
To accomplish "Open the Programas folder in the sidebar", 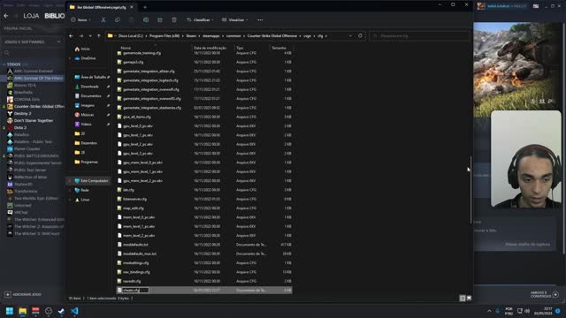I will pos(89,162).
